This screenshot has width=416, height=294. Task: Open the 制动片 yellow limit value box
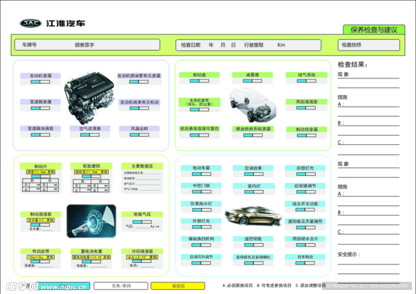coord(40,172)
